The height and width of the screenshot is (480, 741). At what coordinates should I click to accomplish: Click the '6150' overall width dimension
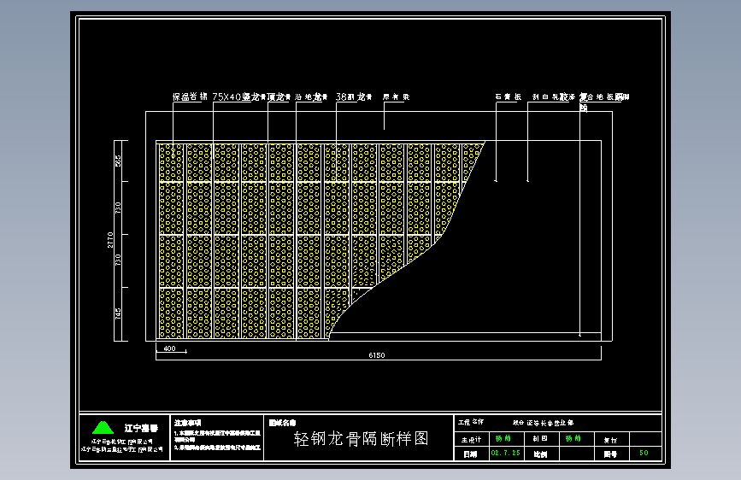tap(377, 355)
